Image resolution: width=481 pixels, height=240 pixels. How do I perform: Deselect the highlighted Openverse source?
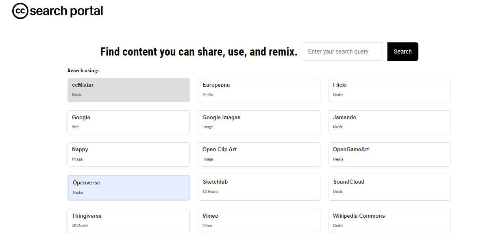[128, 187]
